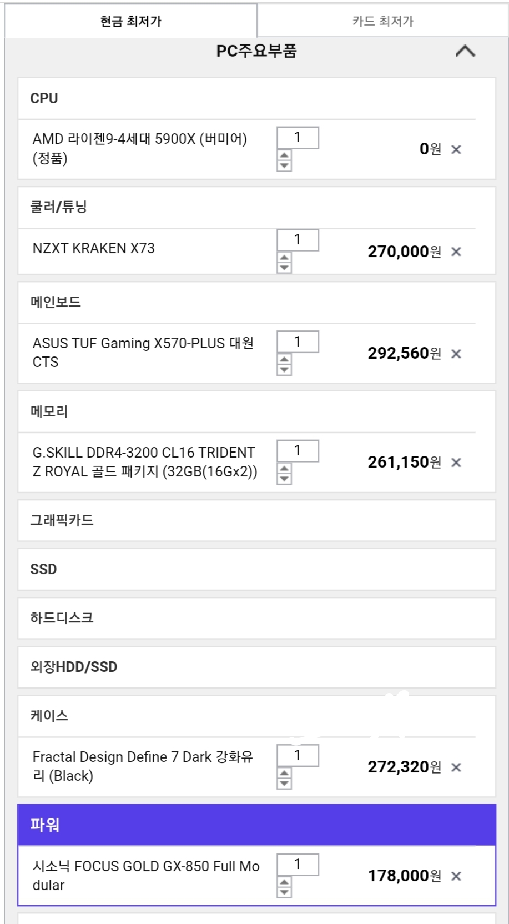The image size is (509, 924).
Task: Remove the ASUS TUF Gaming X570-PLUS motherboard
Action: tap(456, 354)
